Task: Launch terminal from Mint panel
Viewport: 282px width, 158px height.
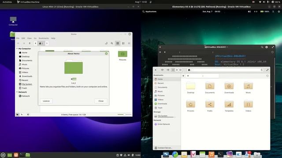Action: (x=22, y=155)
